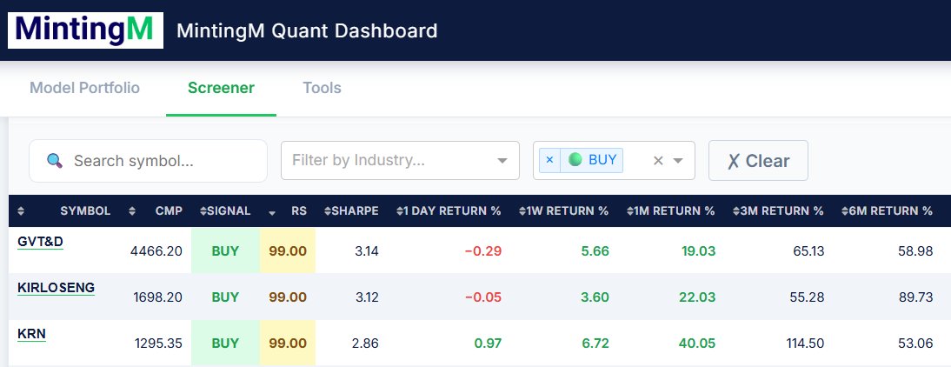Open the signal filter dropdown arrow
Viewport: 951px width, 367px height.
[678, 161]
